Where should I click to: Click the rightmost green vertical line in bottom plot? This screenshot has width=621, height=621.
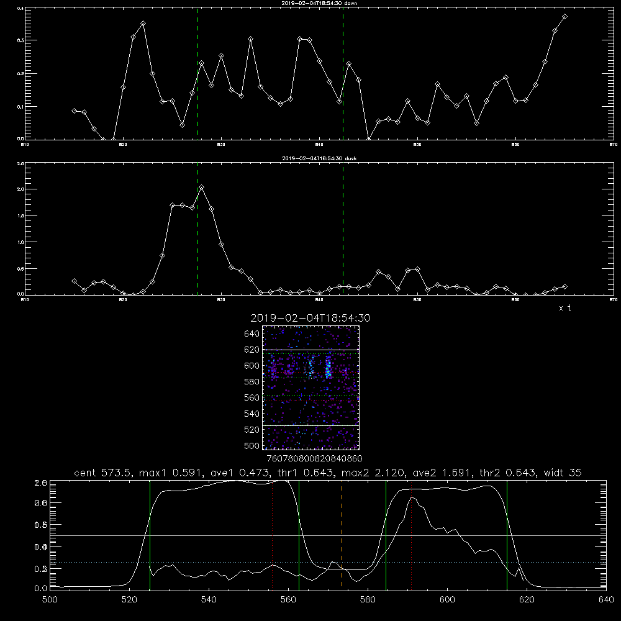pyautogui.click(x=507, y=535)
